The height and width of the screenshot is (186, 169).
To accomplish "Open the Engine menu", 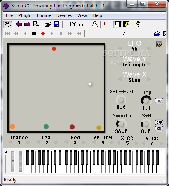I will coord(44,15).
